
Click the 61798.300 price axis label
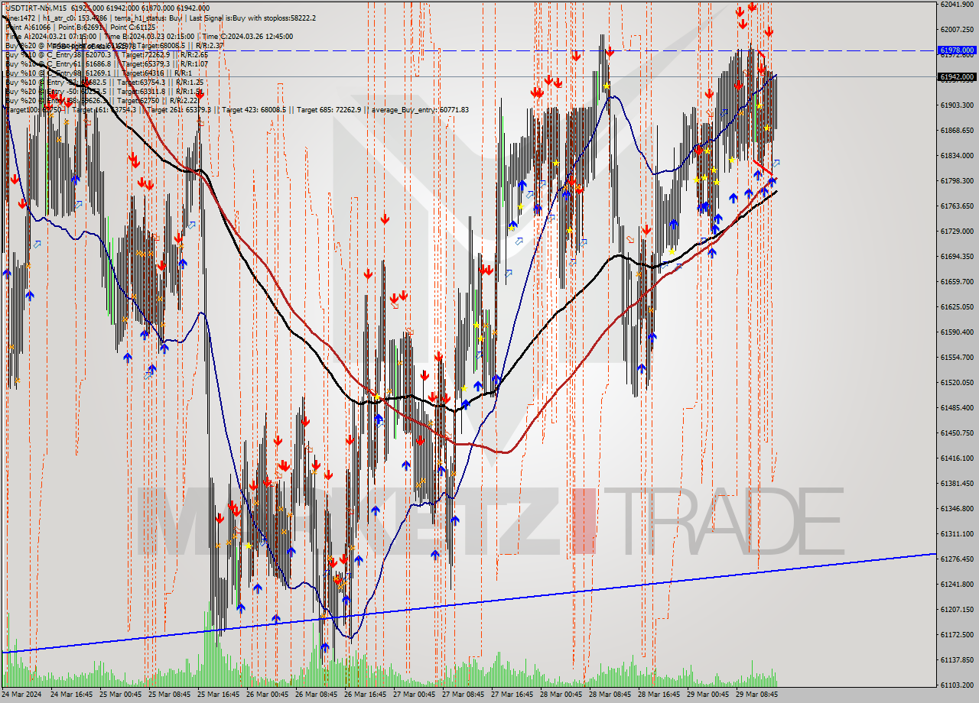click(x=957, y=180)
